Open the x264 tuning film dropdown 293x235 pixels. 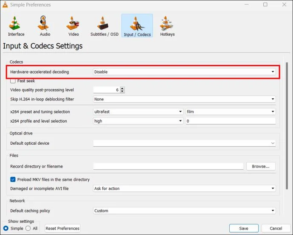tap(231, 112)
